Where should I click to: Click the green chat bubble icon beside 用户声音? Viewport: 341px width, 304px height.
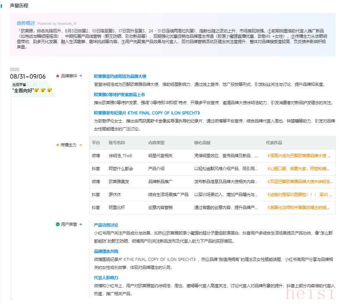58,225
